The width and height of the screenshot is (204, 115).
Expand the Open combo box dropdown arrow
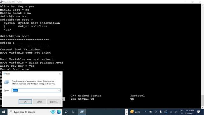59,90
